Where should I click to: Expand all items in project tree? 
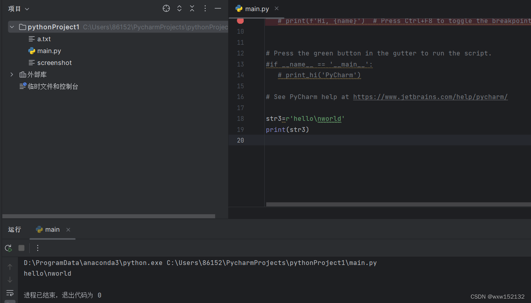pyautogui.click(x=179, y=8)
